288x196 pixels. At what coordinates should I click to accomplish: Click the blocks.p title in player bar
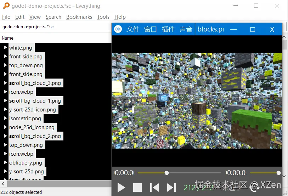pos(210,29)
